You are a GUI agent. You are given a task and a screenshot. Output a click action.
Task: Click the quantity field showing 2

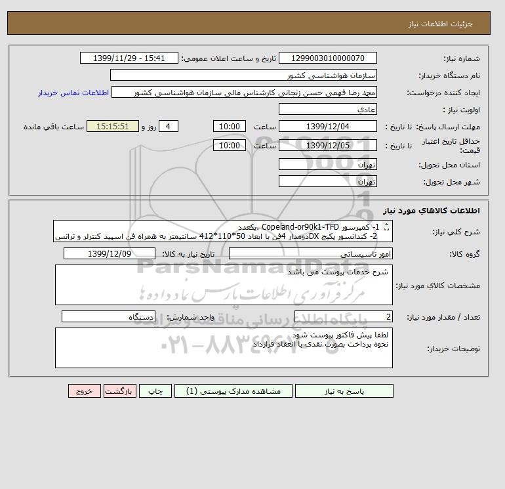(344, 317)
